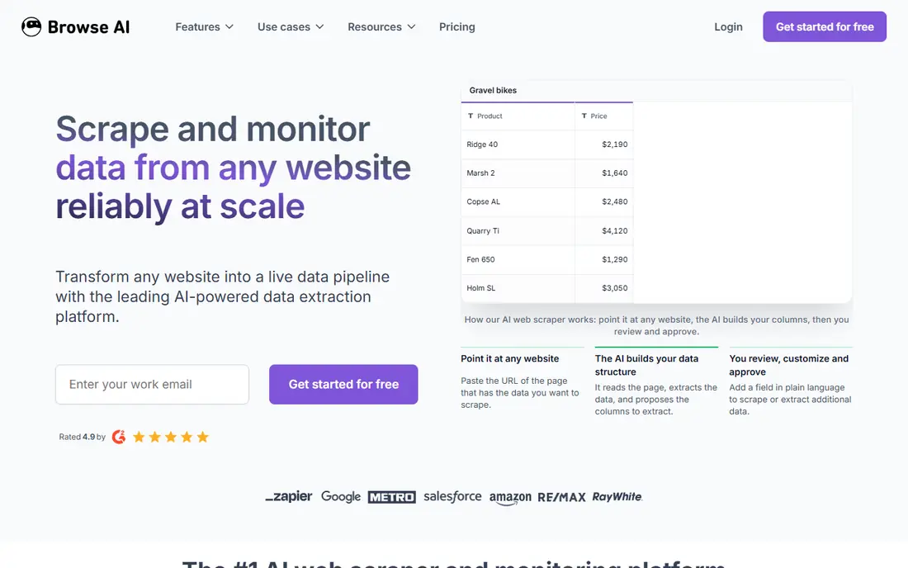Click the Scrape and monitor headline
Screen dimensions: 908x568
pyautogui.click(x=233, y=168)
